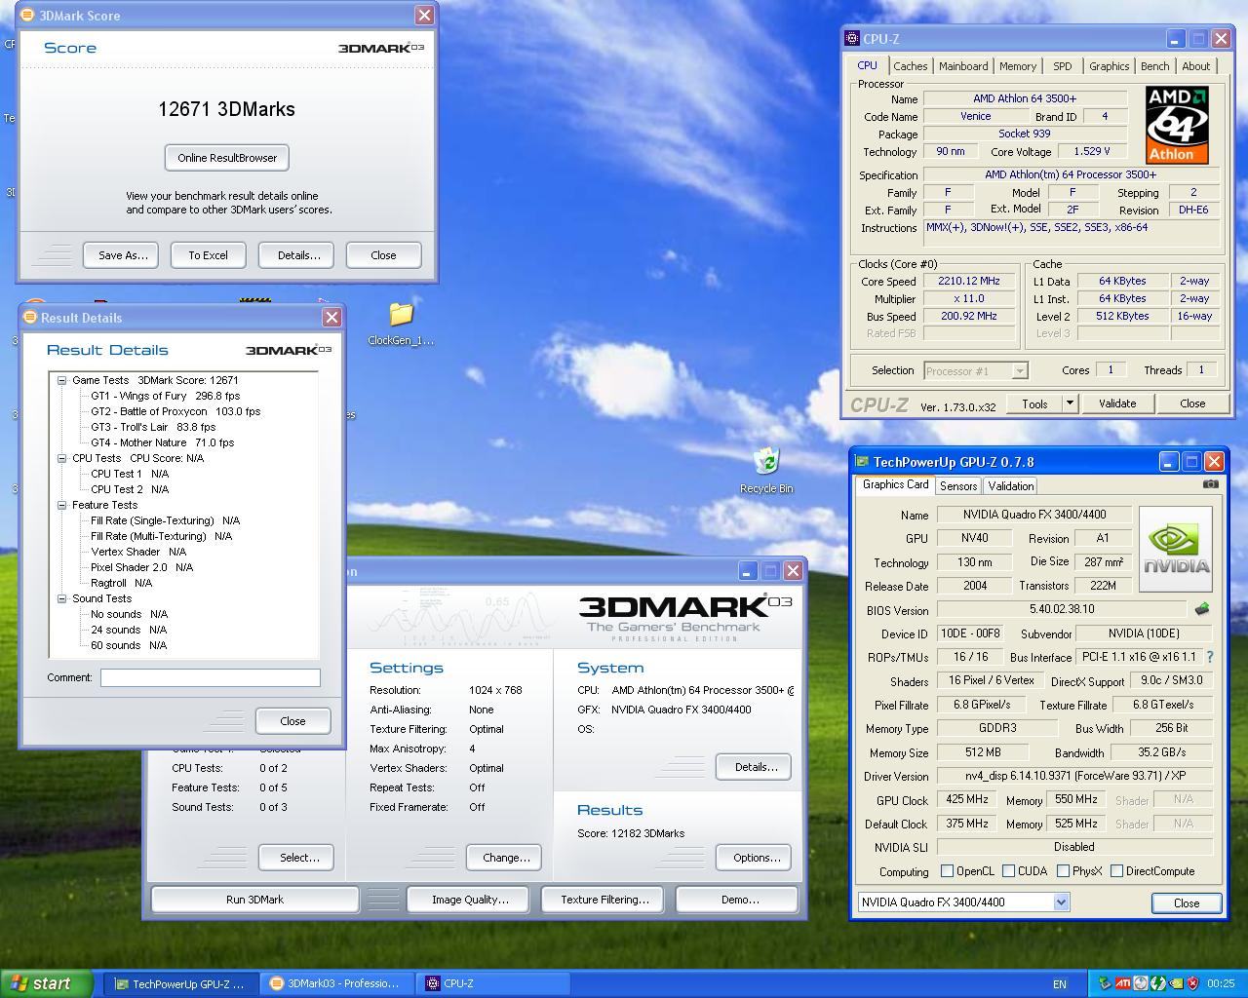Enable the OpenCL checkbox
1248x998 pixels.
pyautogui.click(x=947, y=871)
